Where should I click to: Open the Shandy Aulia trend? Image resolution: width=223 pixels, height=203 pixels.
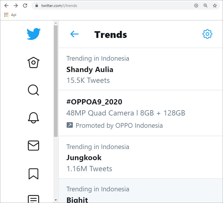[141, 69]
